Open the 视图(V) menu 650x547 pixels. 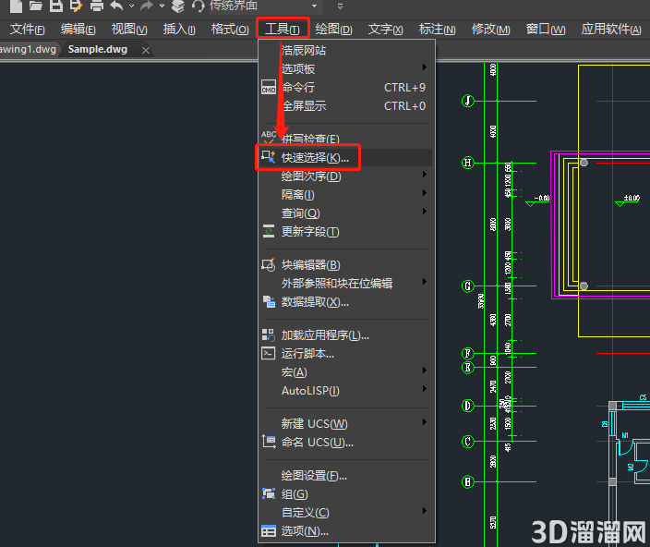point(129,30)
